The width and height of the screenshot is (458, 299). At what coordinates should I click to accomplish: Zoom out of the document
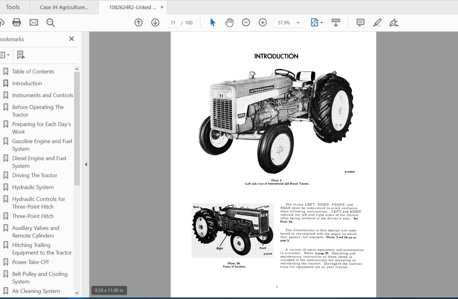[246, 22]
